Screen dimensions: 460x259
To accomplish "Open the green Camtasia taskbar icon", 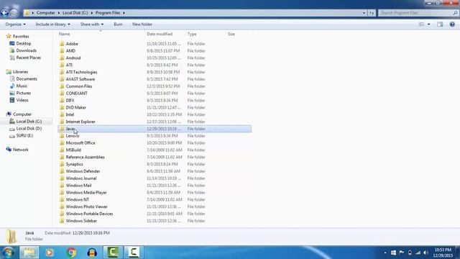I will [x=113, y=253].
